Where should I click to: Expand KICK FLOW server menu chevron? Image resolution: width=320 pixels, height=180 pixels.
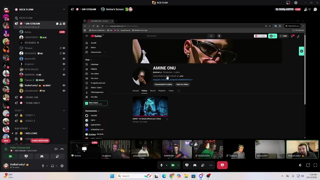tap(64, 9)
